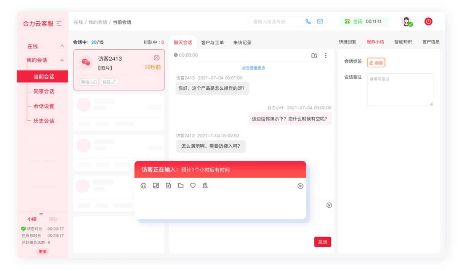Switch to 智能知识 tab

(x=403, y=42)
